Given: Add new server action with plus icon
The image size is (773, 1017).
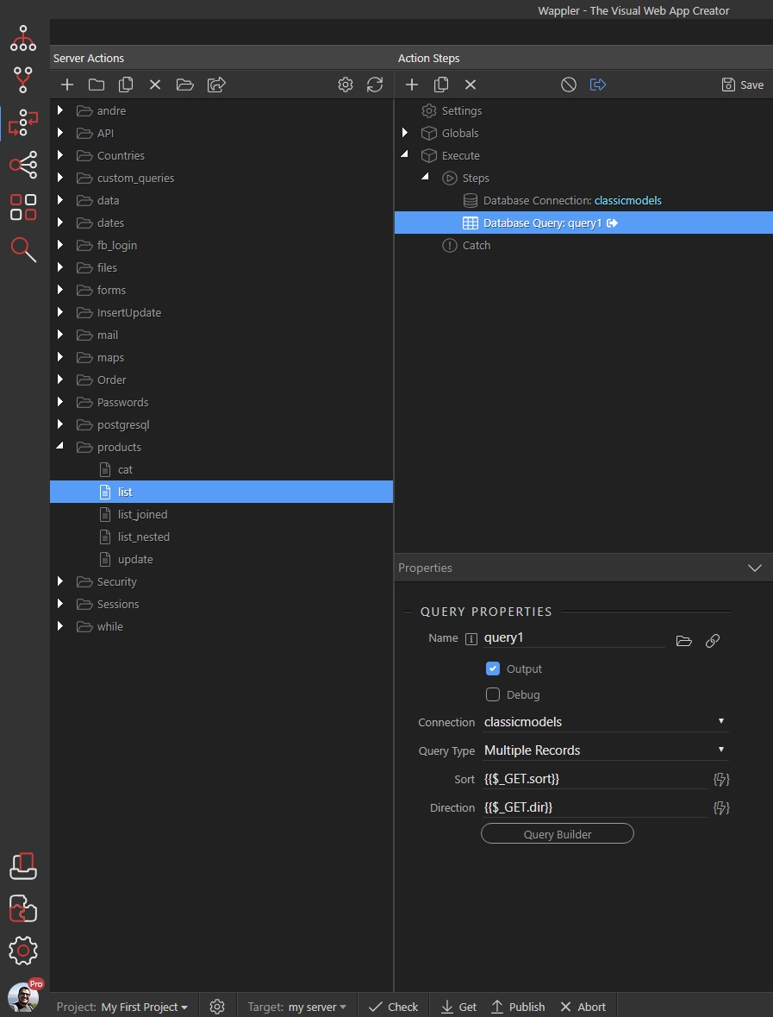Looking at the screenshot, I should tap(66, 85).
